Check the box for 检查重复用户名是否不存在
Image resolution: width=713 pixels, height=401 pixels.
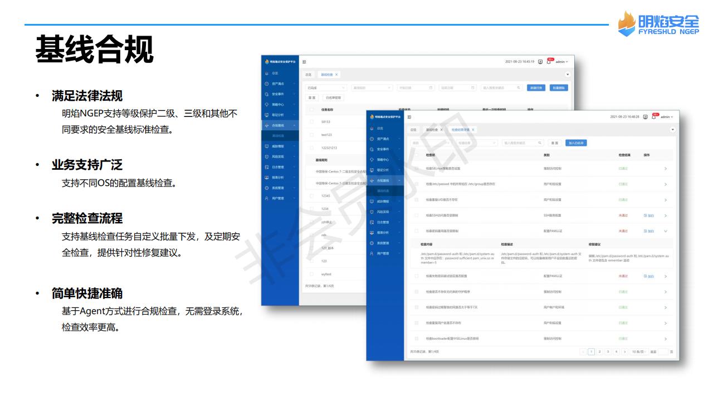[416, 322]
